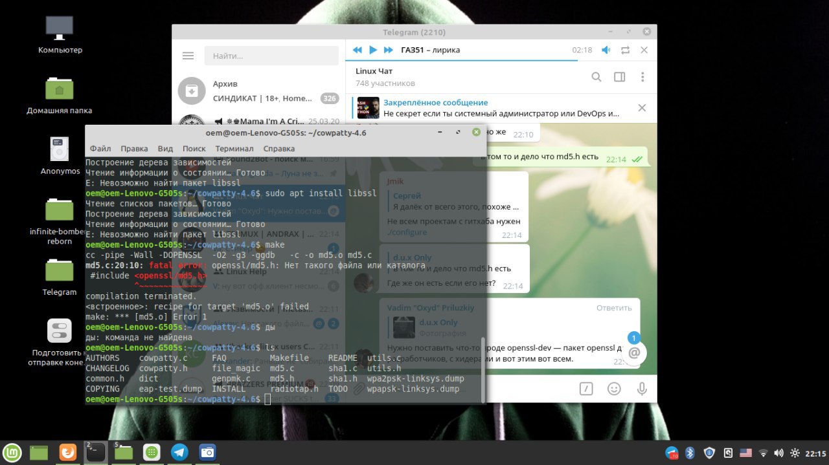Switch to terminal window in taskbar
Viewport: 829px width, 465px height.
(95, 452)
